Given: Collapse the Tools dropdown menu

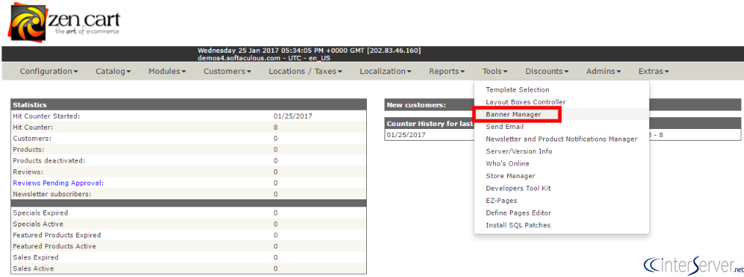Looking at the screenshot, I should [495, 72].
